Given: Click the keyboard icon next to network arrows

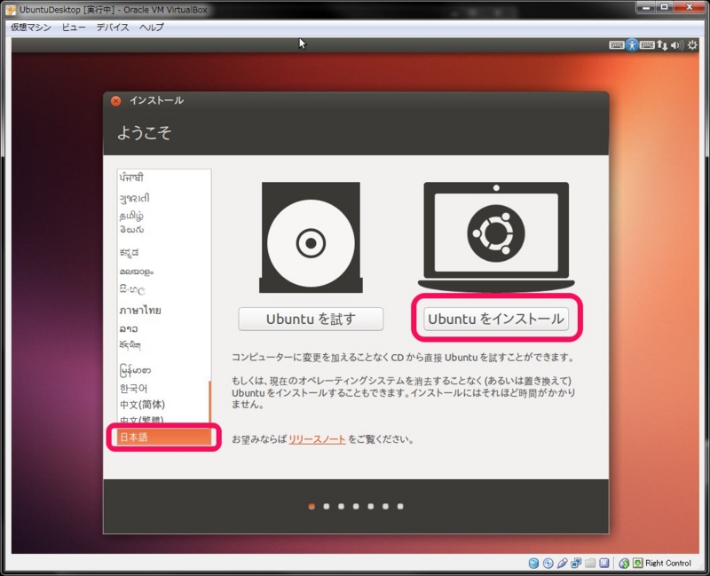Looking at the screenshot, I should click(x=647, y=45).
